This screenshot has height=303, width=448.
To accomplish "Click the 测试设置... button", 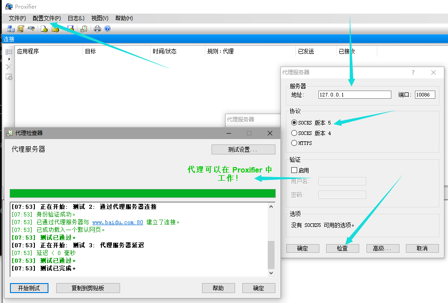I will (x=243, y=149).
